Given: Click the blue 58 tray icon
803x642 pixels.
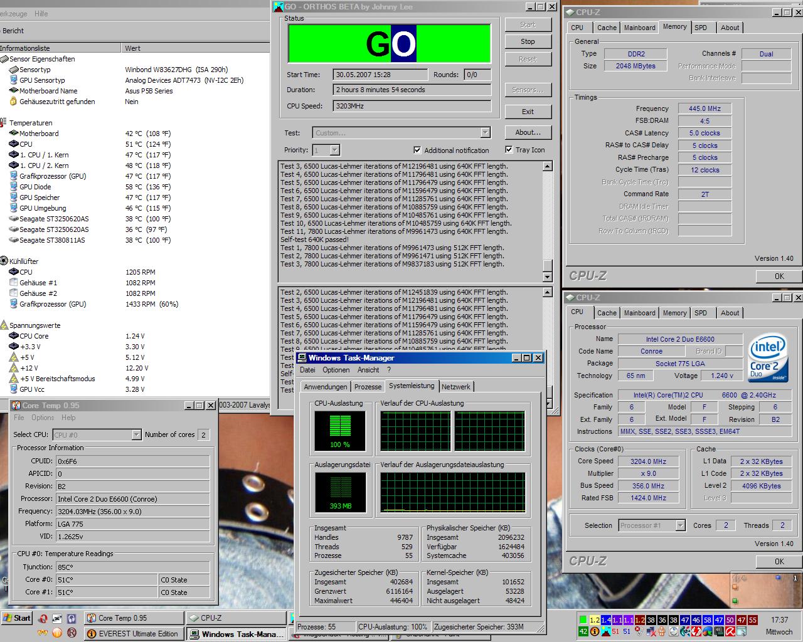Looking at the screenshot, I should click(x=707, y=620).
